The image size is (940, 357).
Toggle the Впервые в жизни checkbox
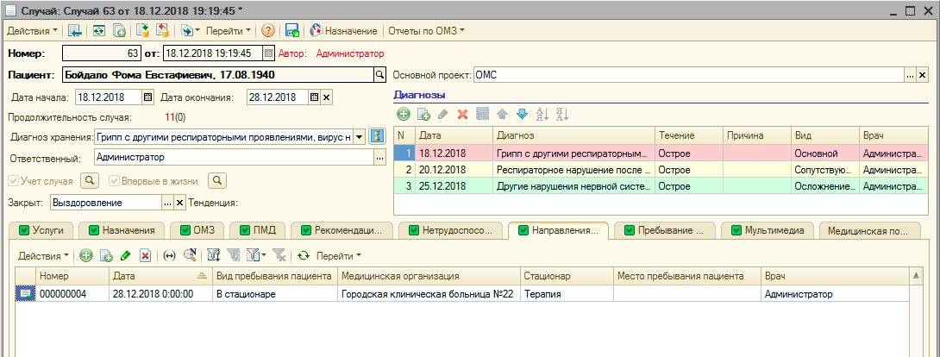tap(115, 181)
